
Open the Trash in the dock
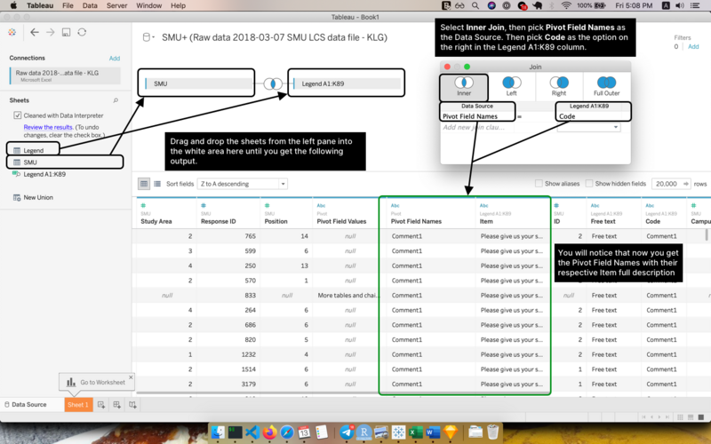coord(493,432)
